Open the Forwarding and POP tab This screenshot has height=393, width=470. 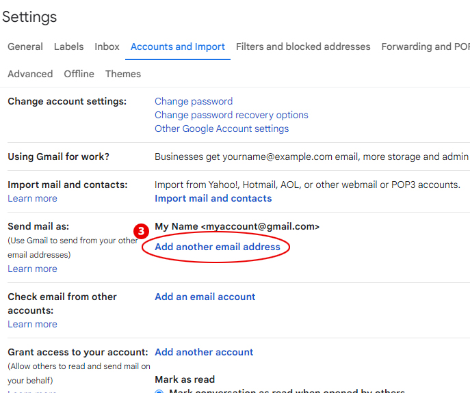pos(426,46)
